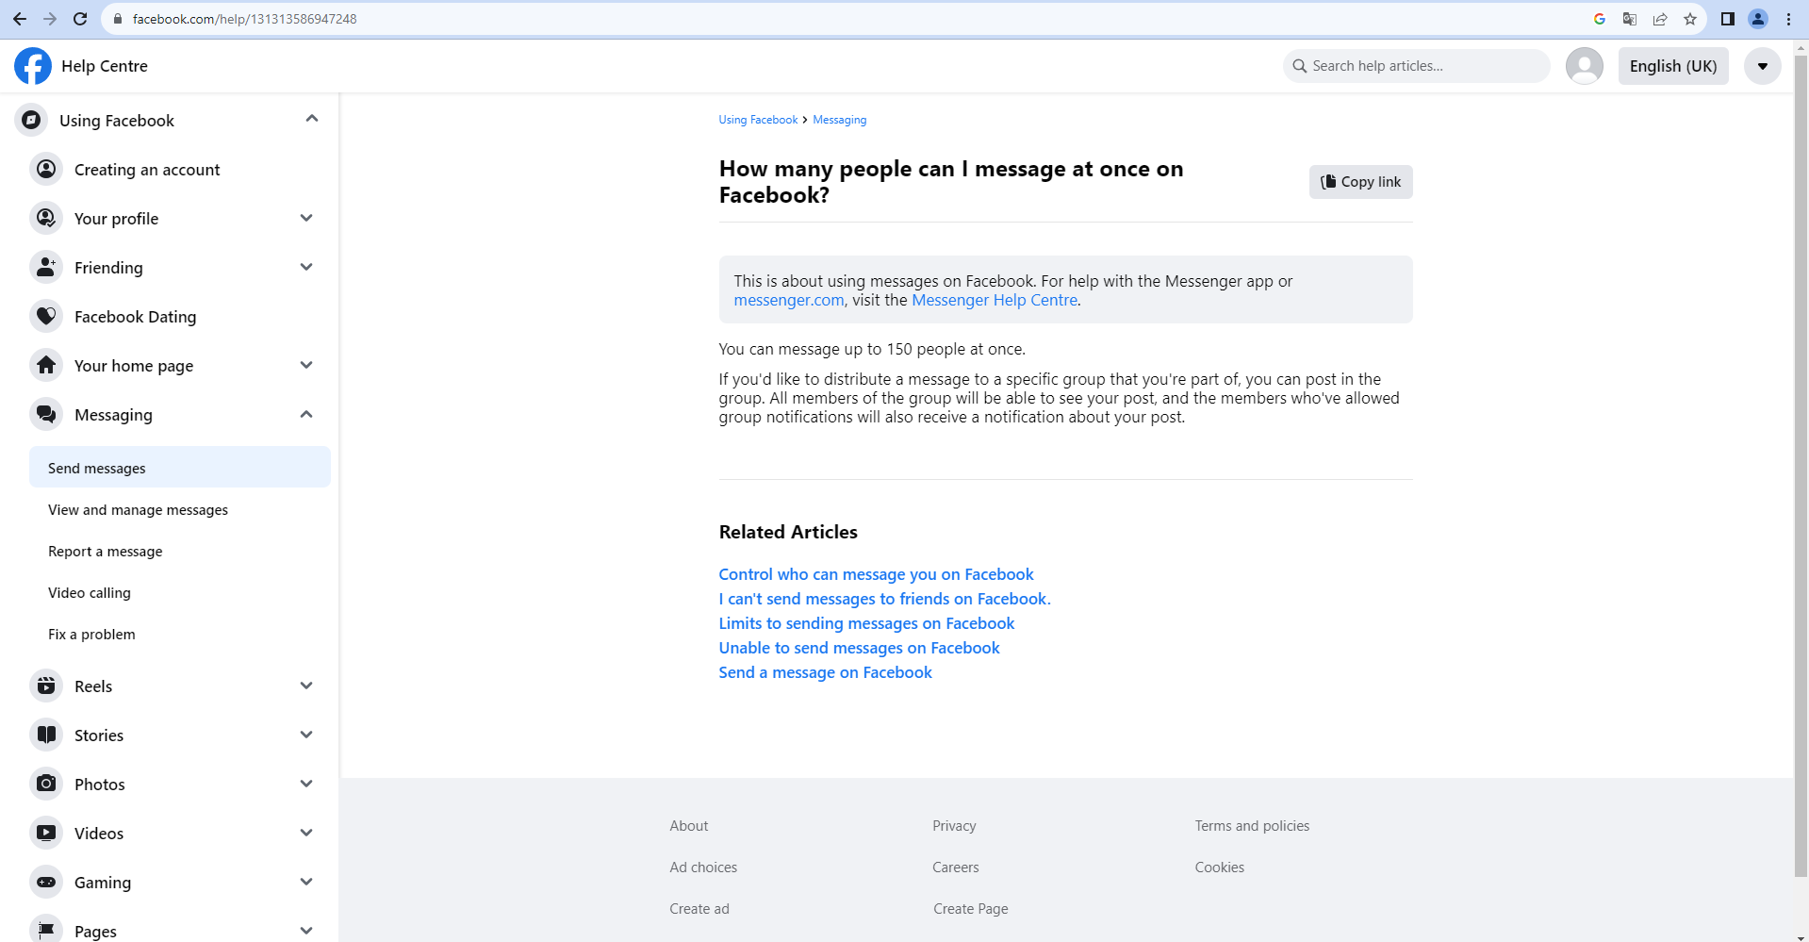The width and height of the screenshot is (1809, 942).
Task: Open Facebook Dating topic
Action: point(136,317)
